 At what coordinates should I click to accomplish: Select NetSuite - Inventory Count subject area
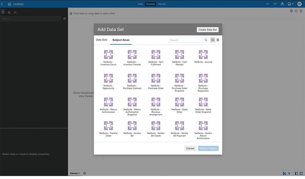[108, 58]
